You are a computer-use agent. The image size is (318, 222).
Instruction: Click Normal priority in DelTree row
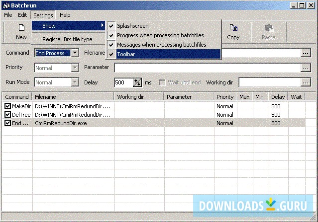225,115
